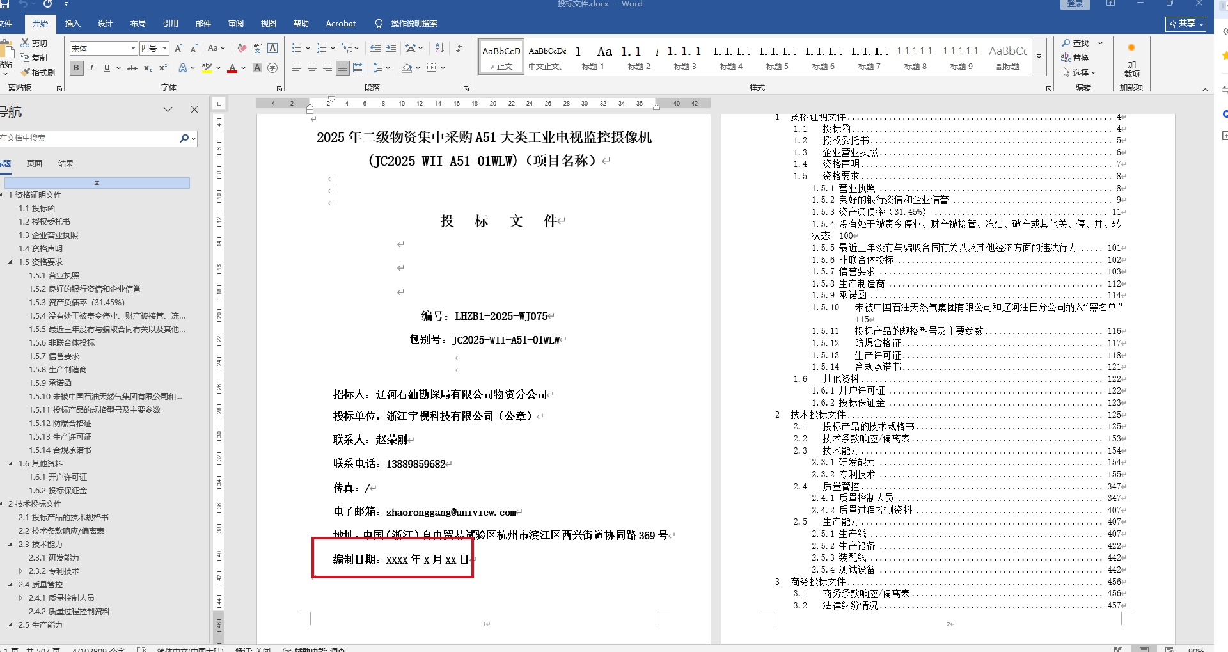Click the Select (选择) button
Image resolution: width=1228 pixels, height=652 pixels.
(x=1078, y=72)
